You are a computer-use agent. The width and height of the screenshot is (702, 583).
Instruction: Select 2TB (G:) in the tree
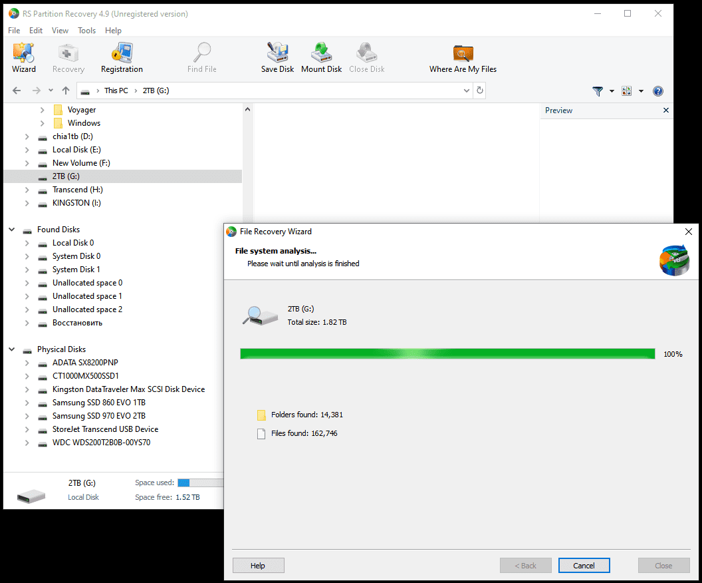66,176
